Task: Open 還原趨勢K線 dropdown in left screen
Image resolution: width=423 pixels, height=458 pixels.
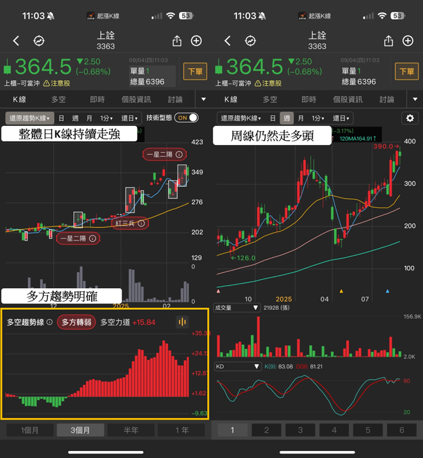Action: (x=29, y=118)
